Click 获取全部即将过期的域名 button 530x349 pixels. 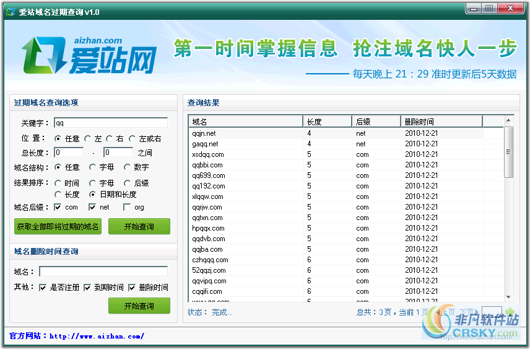coord(58,226)
